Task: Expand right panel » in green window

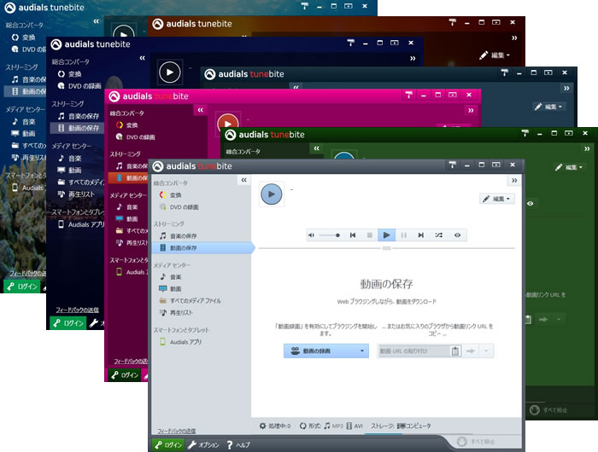Action: point(587,148)
